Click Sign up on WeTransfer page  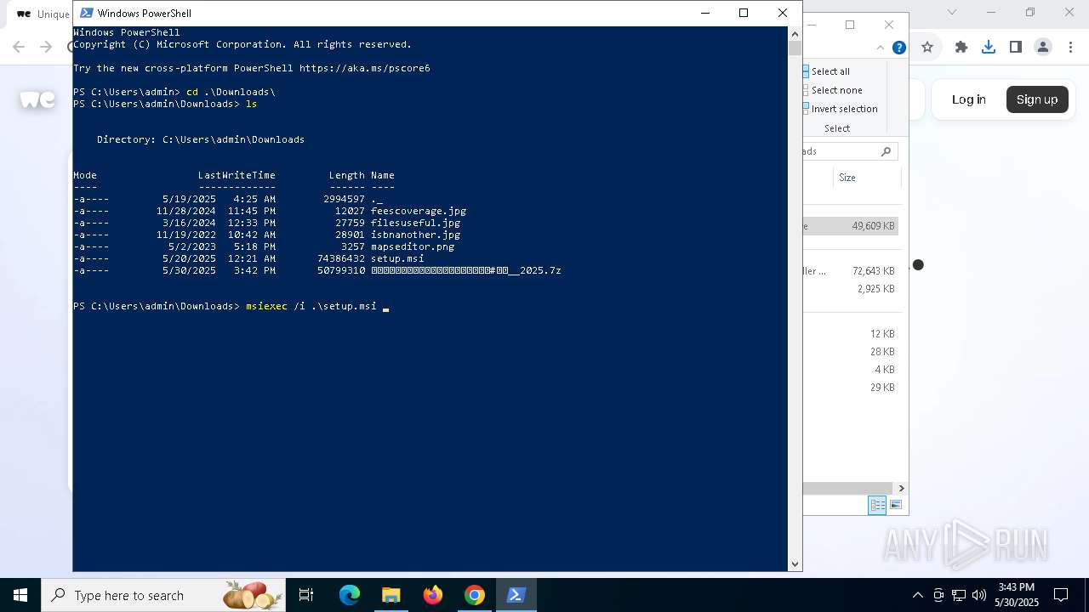click(x=1037, y=99)
